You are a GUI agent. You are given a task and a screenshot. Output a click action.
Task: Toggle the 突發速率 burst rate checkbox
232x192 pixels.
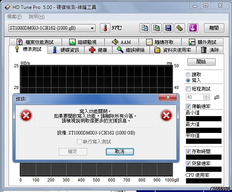pyautogui.click(x=188, y=163)
